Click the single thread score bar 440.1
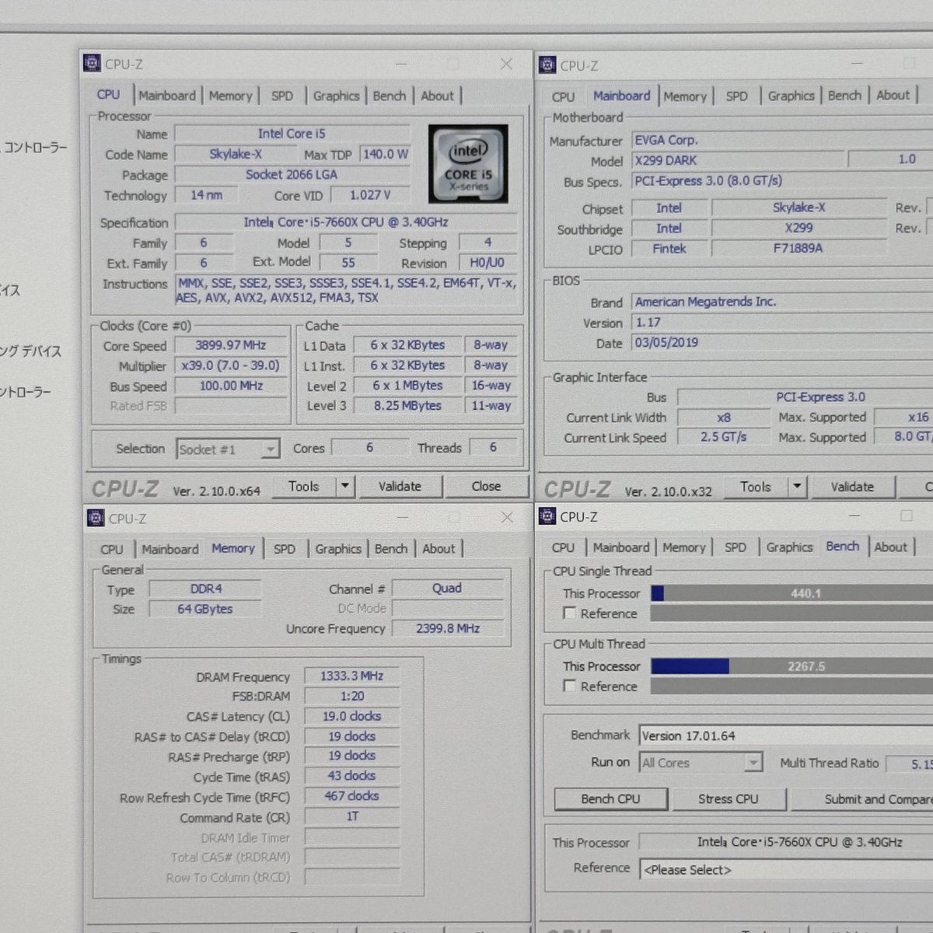This screenshot has height=933, width=933. 791,593
